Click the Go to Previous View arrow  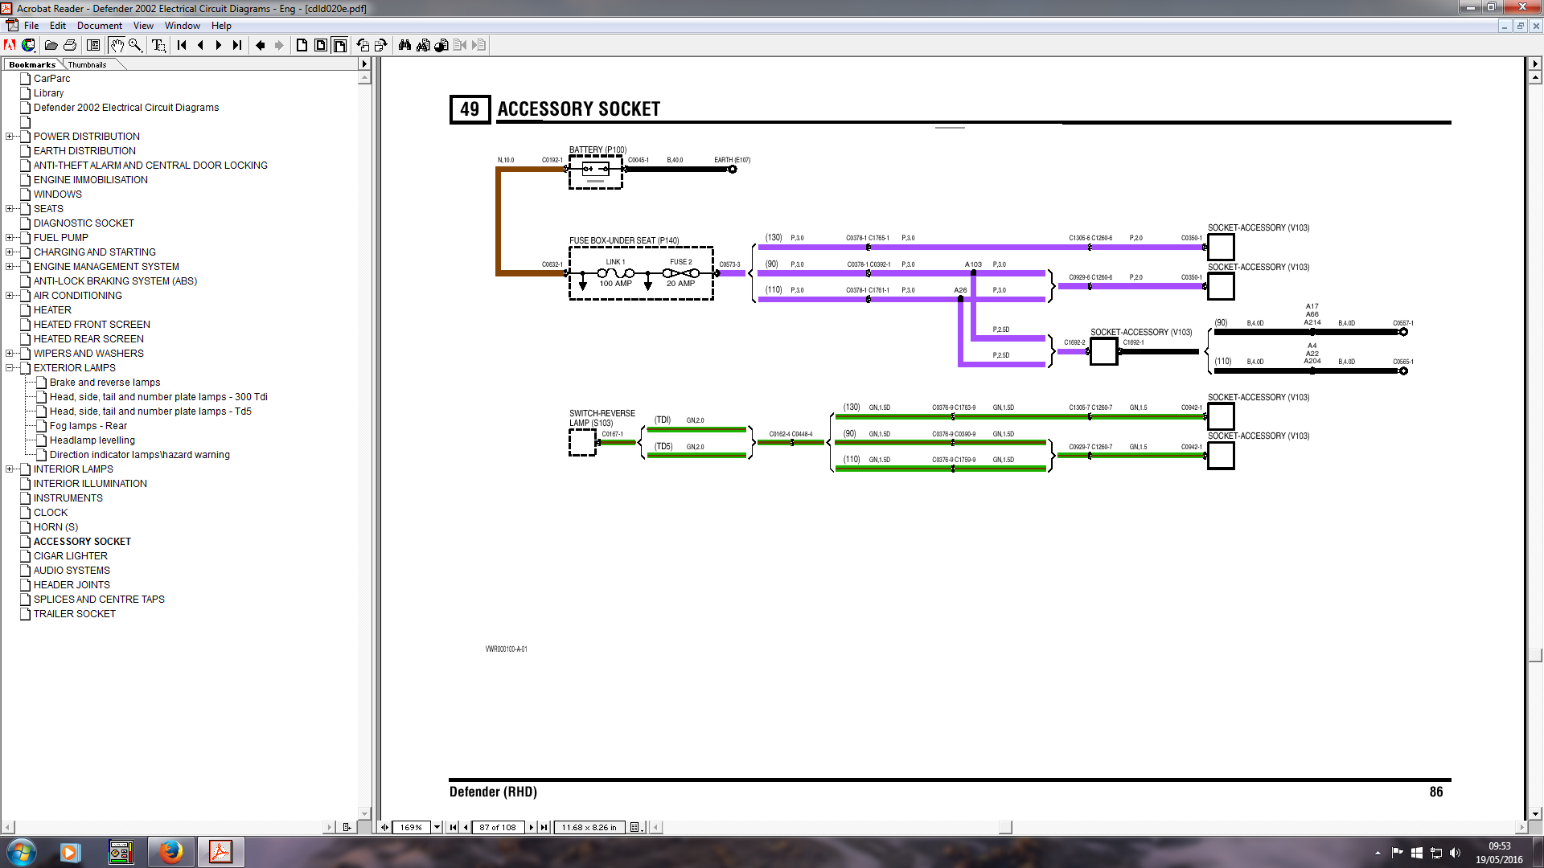[261, 45]
